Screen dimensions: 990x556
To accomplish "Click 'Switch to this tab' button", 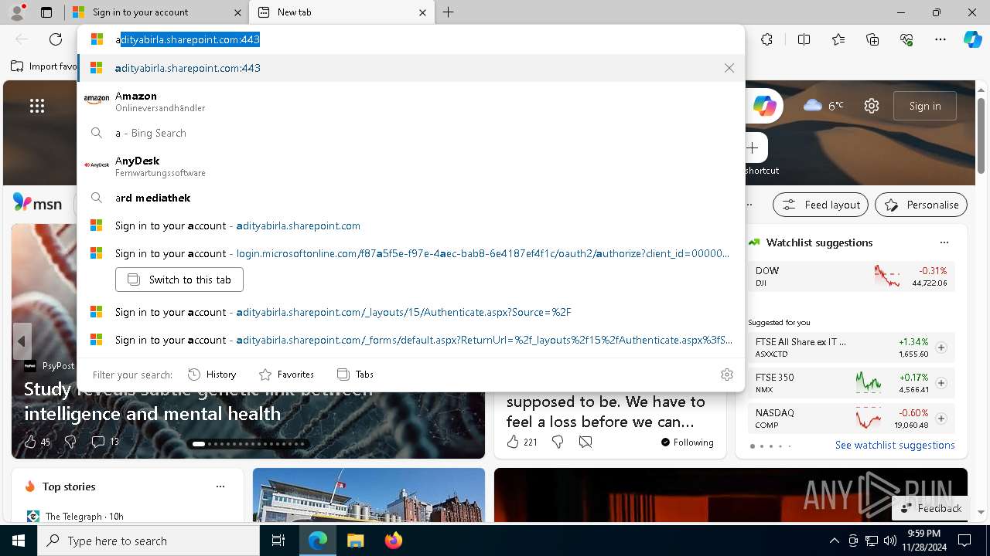I will pyautogui.click(x=179, y=280).
